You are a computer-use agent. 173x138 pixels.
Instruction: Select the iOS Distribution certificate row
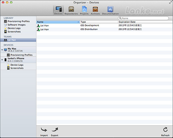coord(104,29)
